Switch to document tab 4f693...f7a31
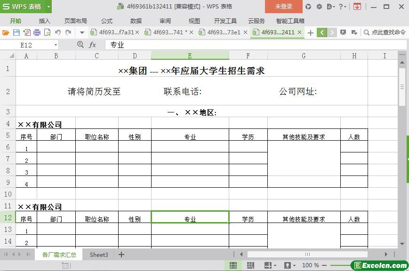The image size is (409, 271). pos(112,32)
